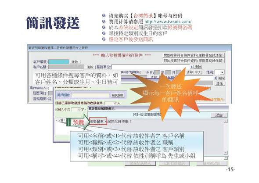Click the 預覽簡訊樣式 button at bottom
Image resolution: width=259 pixels, height=183 pixels.
[x=140, y=163]
